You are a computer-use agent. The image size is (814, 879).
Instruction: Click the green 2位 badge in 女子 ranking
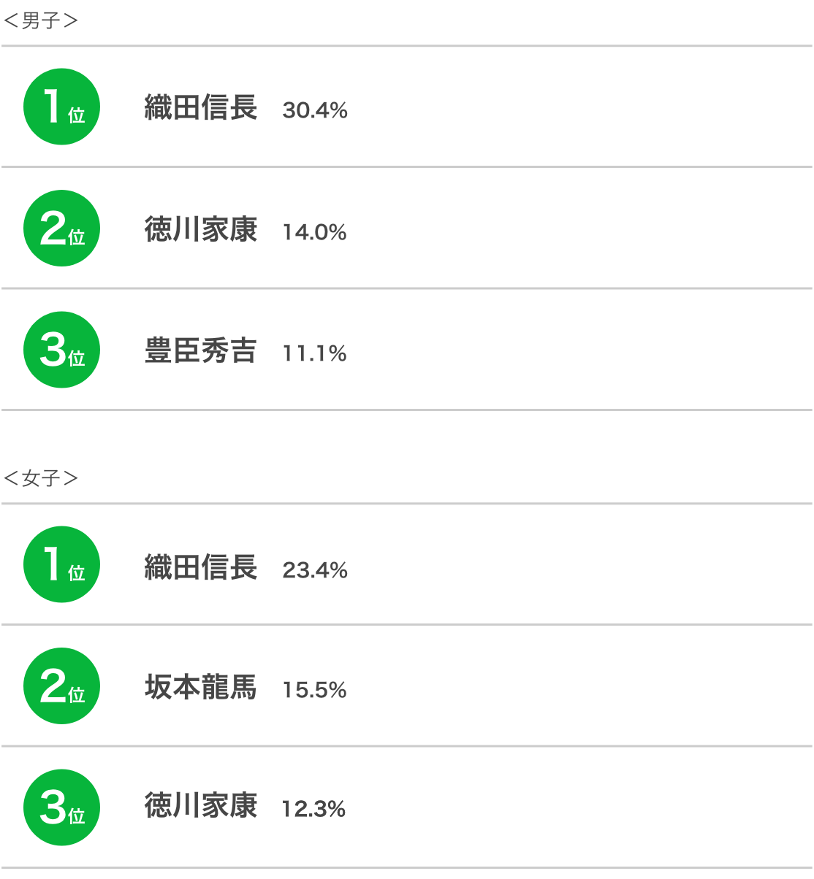click(x=61, y=686)
